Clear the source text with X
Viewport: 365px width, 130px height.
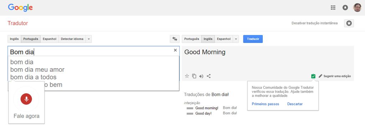[175, 50]
